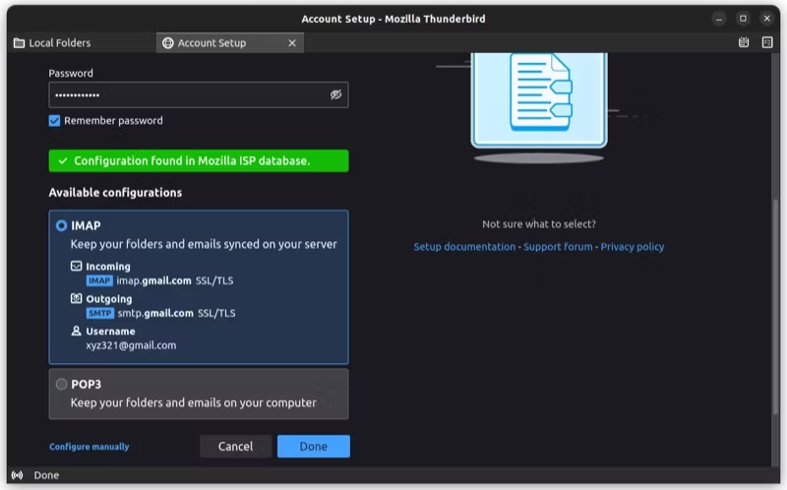Click the Outgoing server icon
This screenshot has width=787, height=490.
pyautogui.click(x=77, y=299)
